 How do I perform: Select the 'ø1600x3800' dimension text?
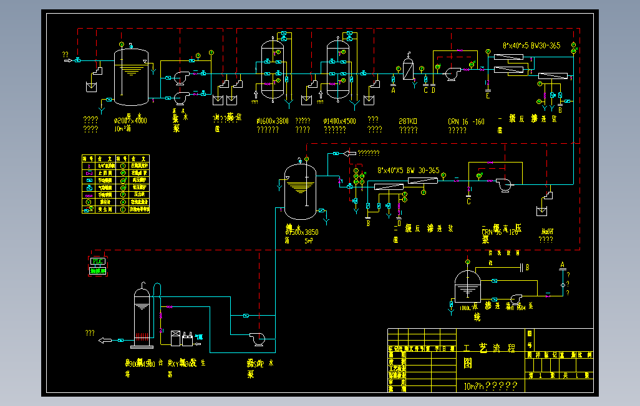click(x=272, y=121)
